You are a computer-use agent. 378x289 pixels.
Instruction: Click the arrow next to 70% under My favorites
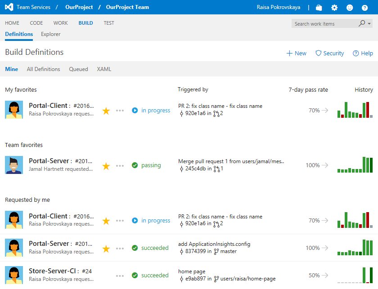point(325,110)
